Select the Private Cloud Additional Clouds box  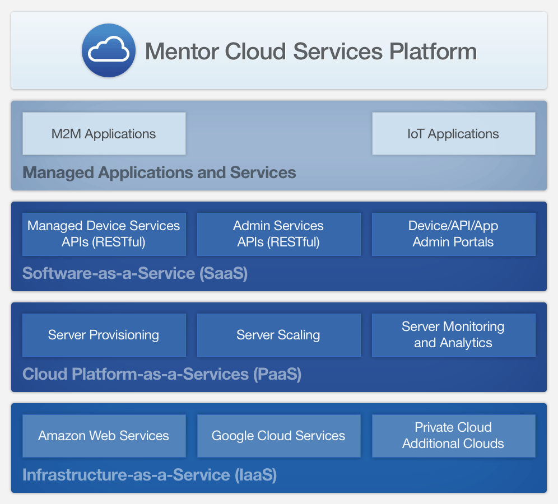point(453,436)
